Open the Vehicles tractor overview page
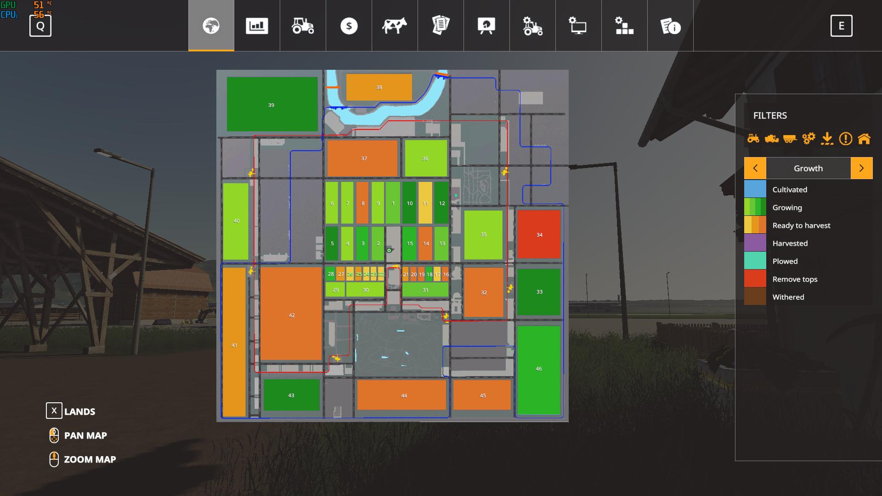The height and width of the screenshot is (496, 882). click(x=303, y=26)
